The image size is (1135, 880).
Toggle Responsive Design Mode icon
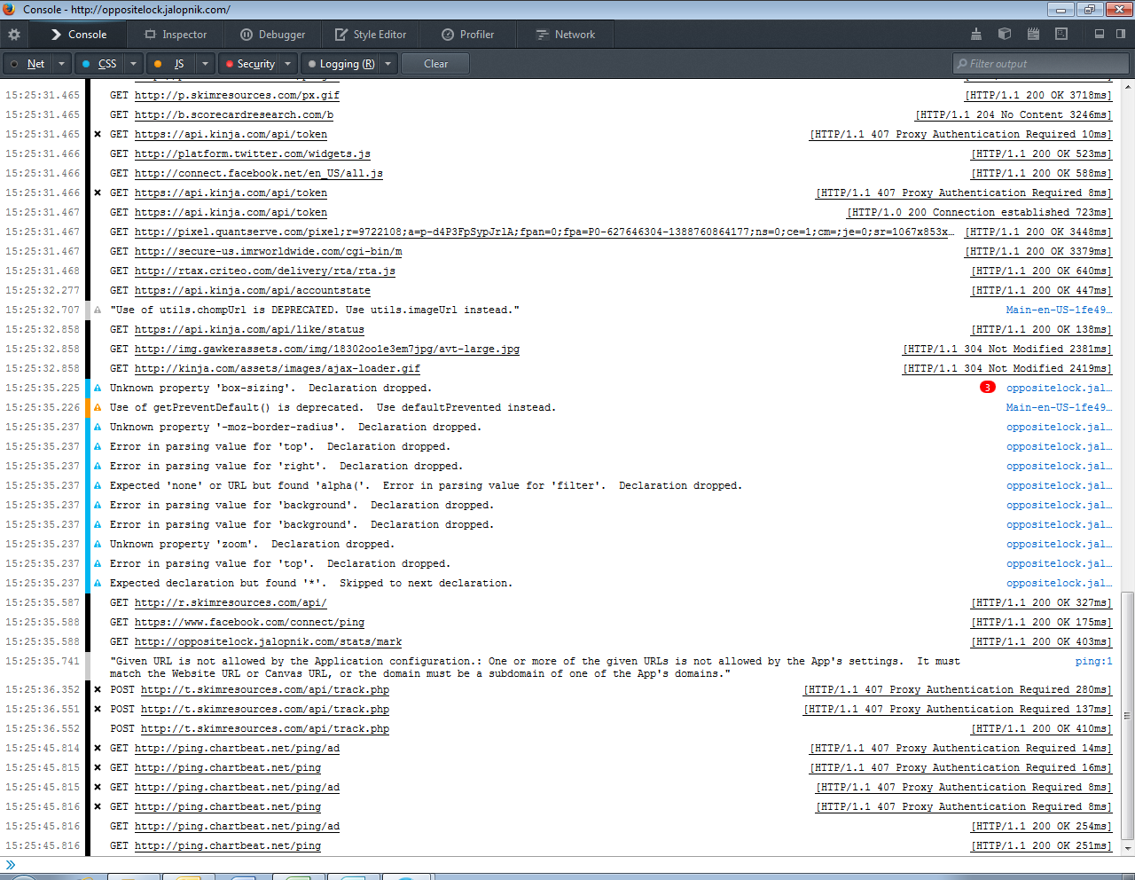(x=1061, y=34)
